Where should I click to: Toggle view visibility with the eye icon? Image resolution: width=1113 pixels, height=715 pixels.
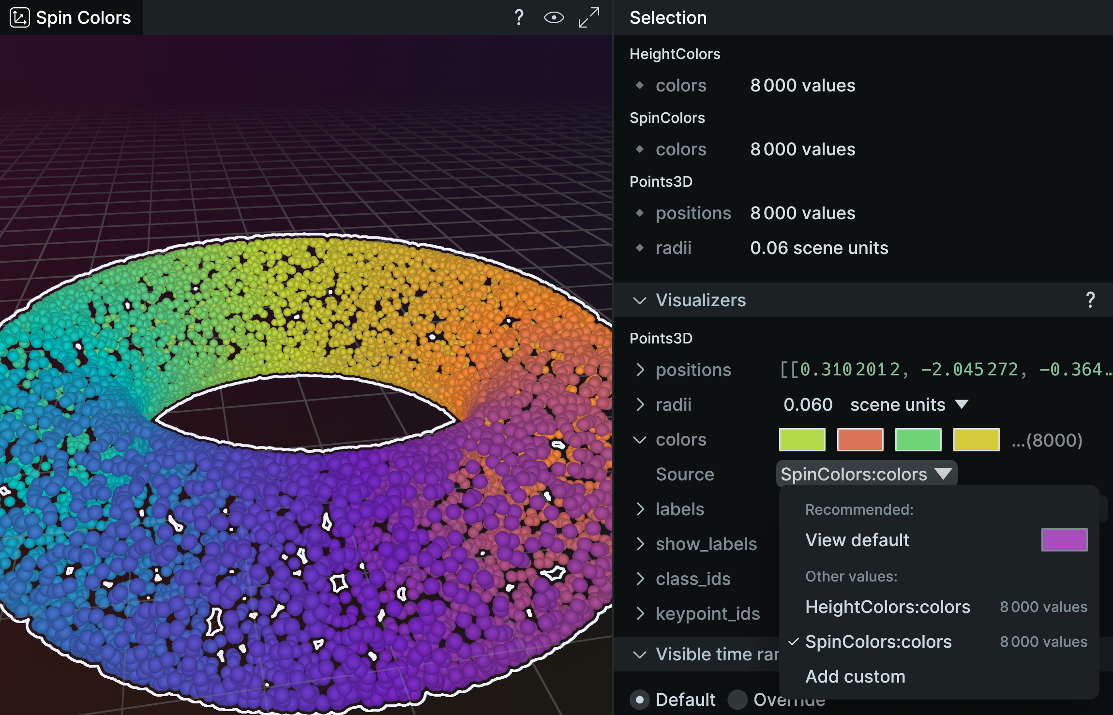[554, 18]
